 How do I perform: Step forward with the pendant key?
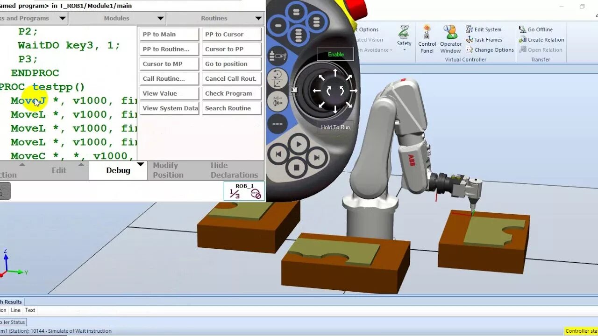(317, 158)
